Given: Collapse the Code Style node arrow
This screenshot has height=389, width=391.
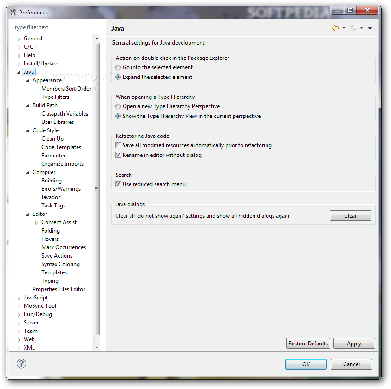Looking at the screenshot, I should click(x=28, y=131).
